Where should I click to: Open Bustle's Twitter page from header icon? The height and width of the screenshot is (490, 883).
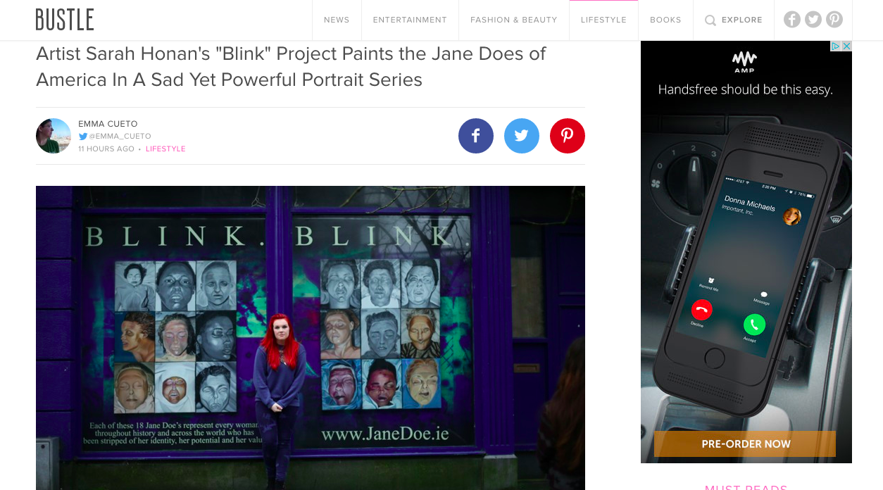click(x=813, y=20)
